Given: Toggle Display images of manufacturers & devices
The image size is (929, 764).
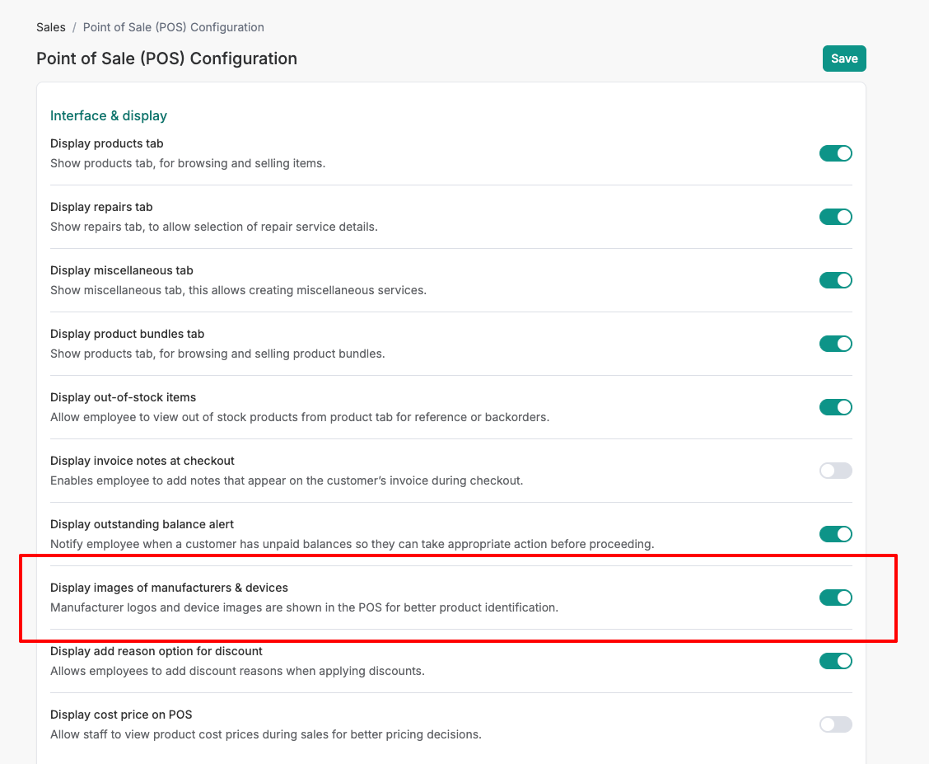Looking at the screenshot, I should (835, 598).
